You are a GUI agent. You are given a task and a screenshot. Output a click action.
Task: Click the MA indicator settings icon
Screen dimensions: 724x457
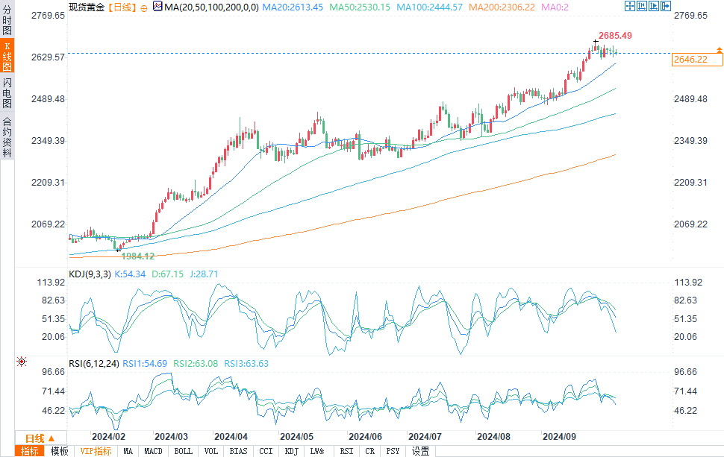pos(157,6)
